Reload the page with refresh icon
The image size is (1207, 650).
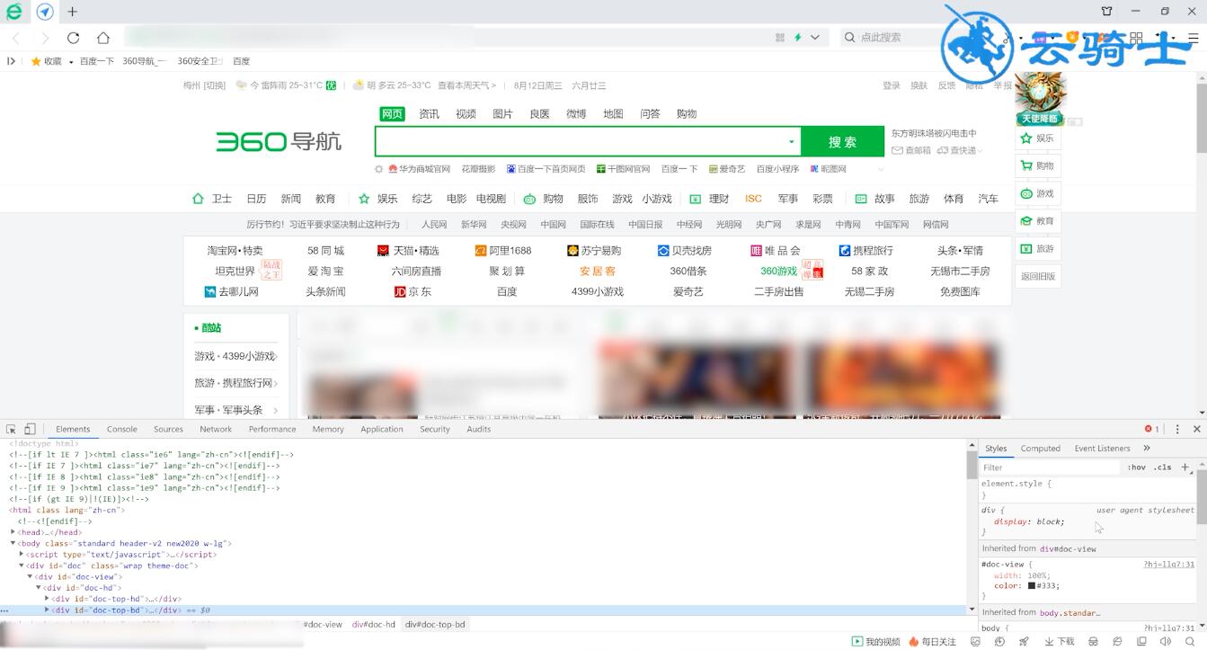[74, 38]
